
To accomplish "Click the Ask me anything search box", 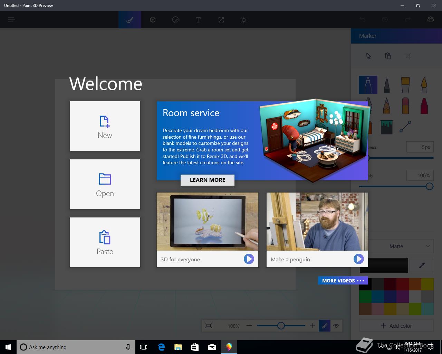I will (x=75, y=347).
